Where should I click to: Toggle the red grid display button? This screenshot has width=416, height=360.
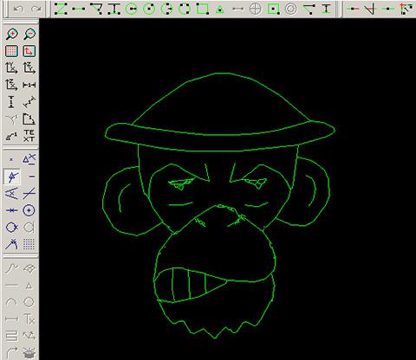tap(11, 51)
